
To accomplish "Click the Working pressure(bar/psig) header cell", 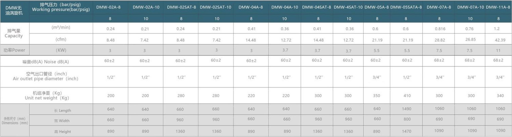I will click(x=61, y=7).
